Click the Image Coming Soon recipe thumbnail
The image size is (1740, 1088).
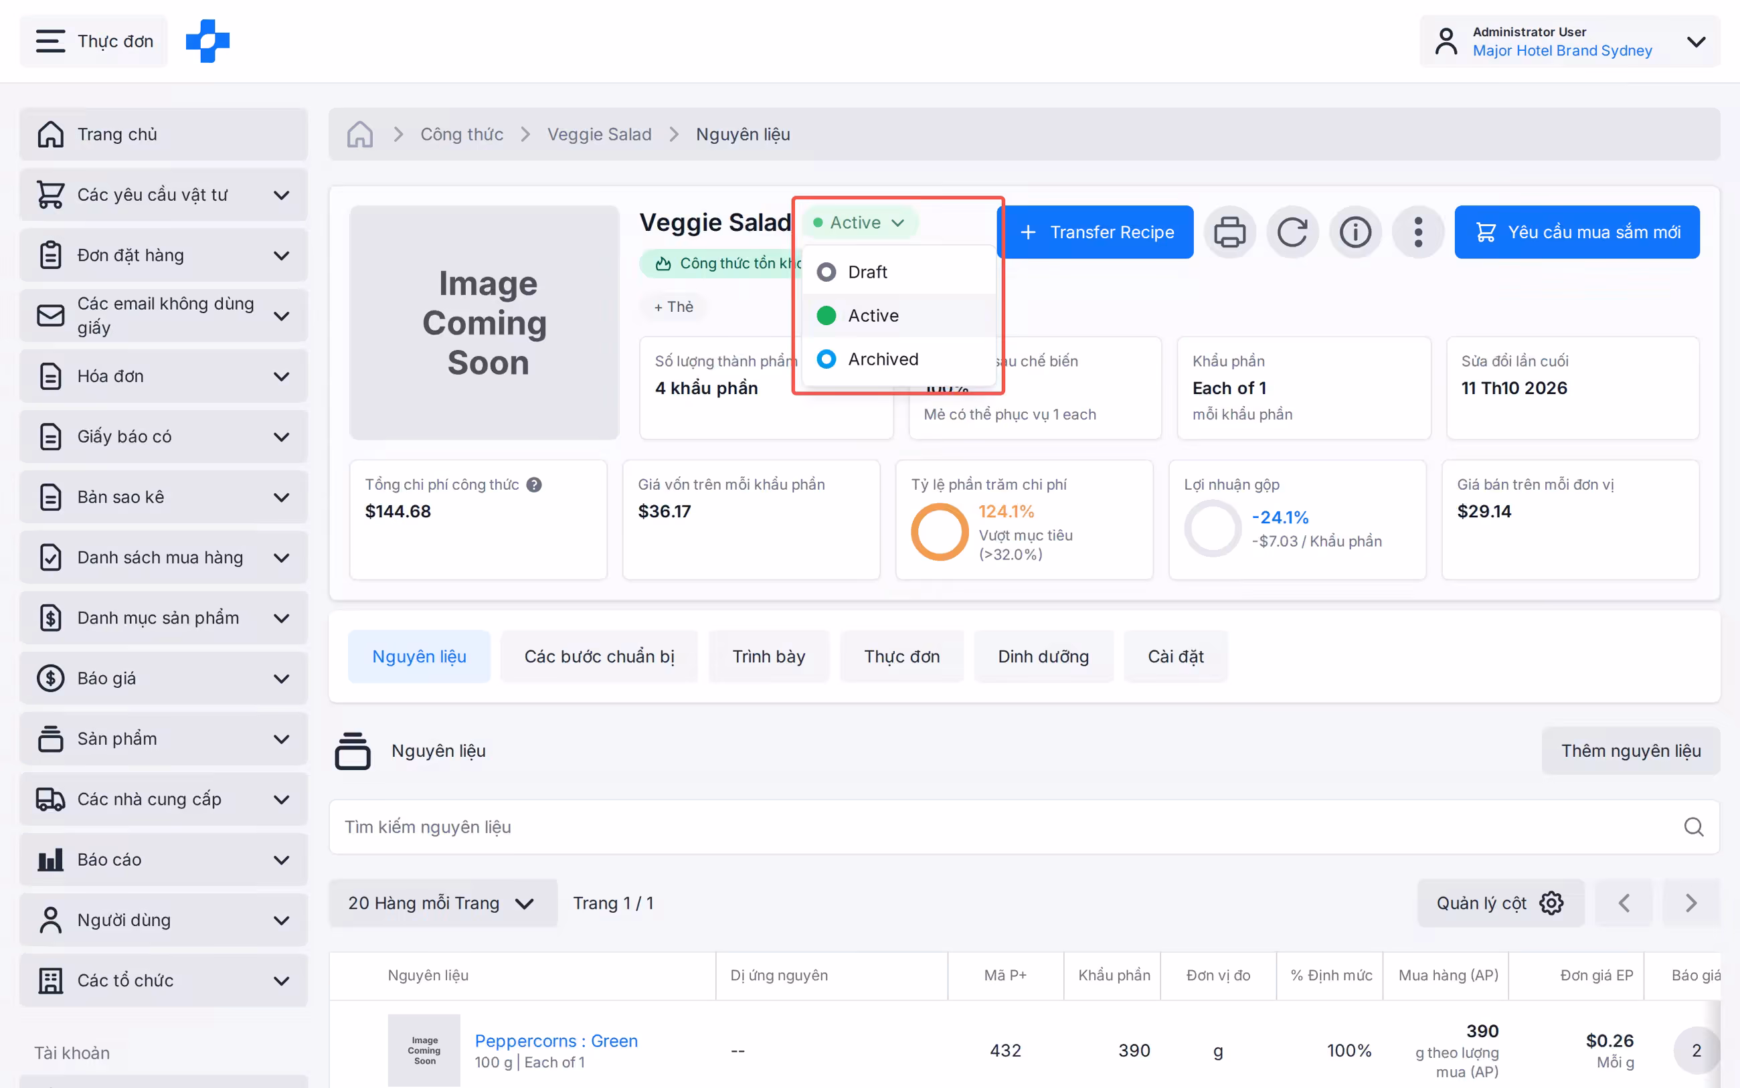pos(485,323)
